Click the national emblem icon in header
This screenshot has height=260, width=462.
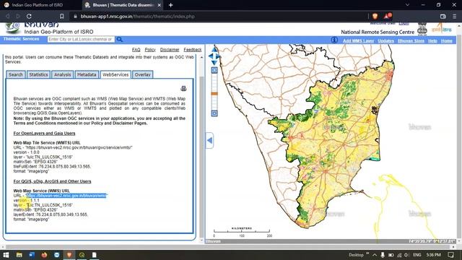click(x=422, y=29)
